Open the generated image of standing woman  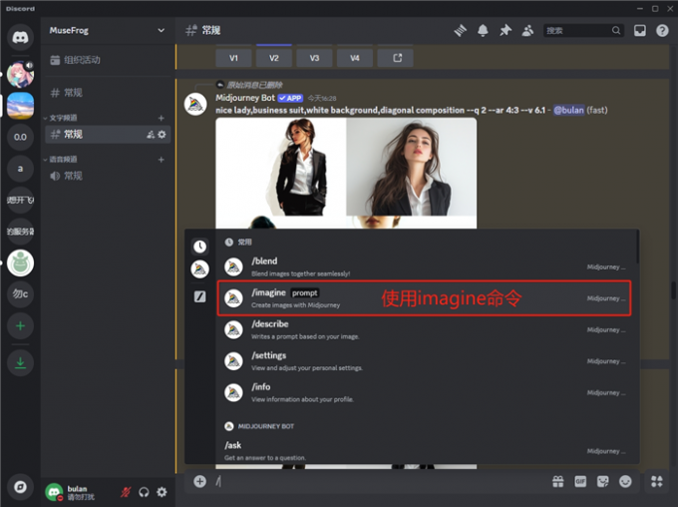[280, 167]
